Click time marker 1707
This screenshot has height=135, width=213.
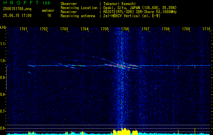click(x=146, y=29)
